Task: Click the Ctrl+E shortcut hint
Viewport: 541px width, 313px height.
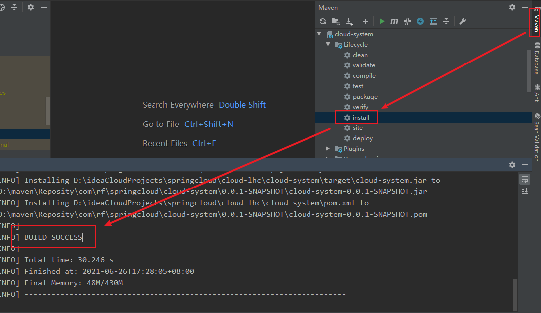Action: coord(204,143)
